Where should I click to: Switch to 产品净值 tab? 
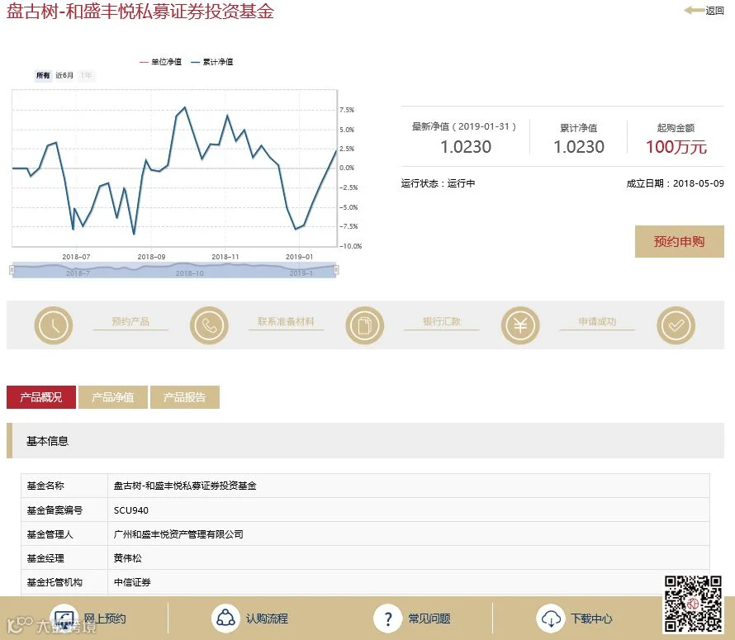[113, 397]
